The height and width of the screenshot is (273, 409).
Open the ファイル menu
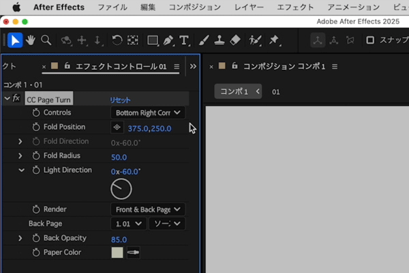(x=112, y=8)
